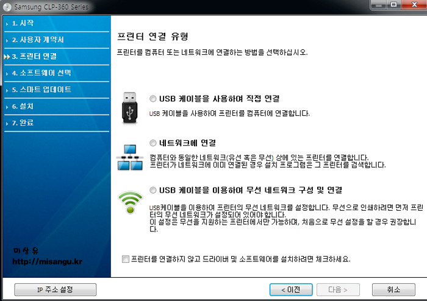Click the 다음 > button
The image size is (427, 301).
click(x=338, y=289)
